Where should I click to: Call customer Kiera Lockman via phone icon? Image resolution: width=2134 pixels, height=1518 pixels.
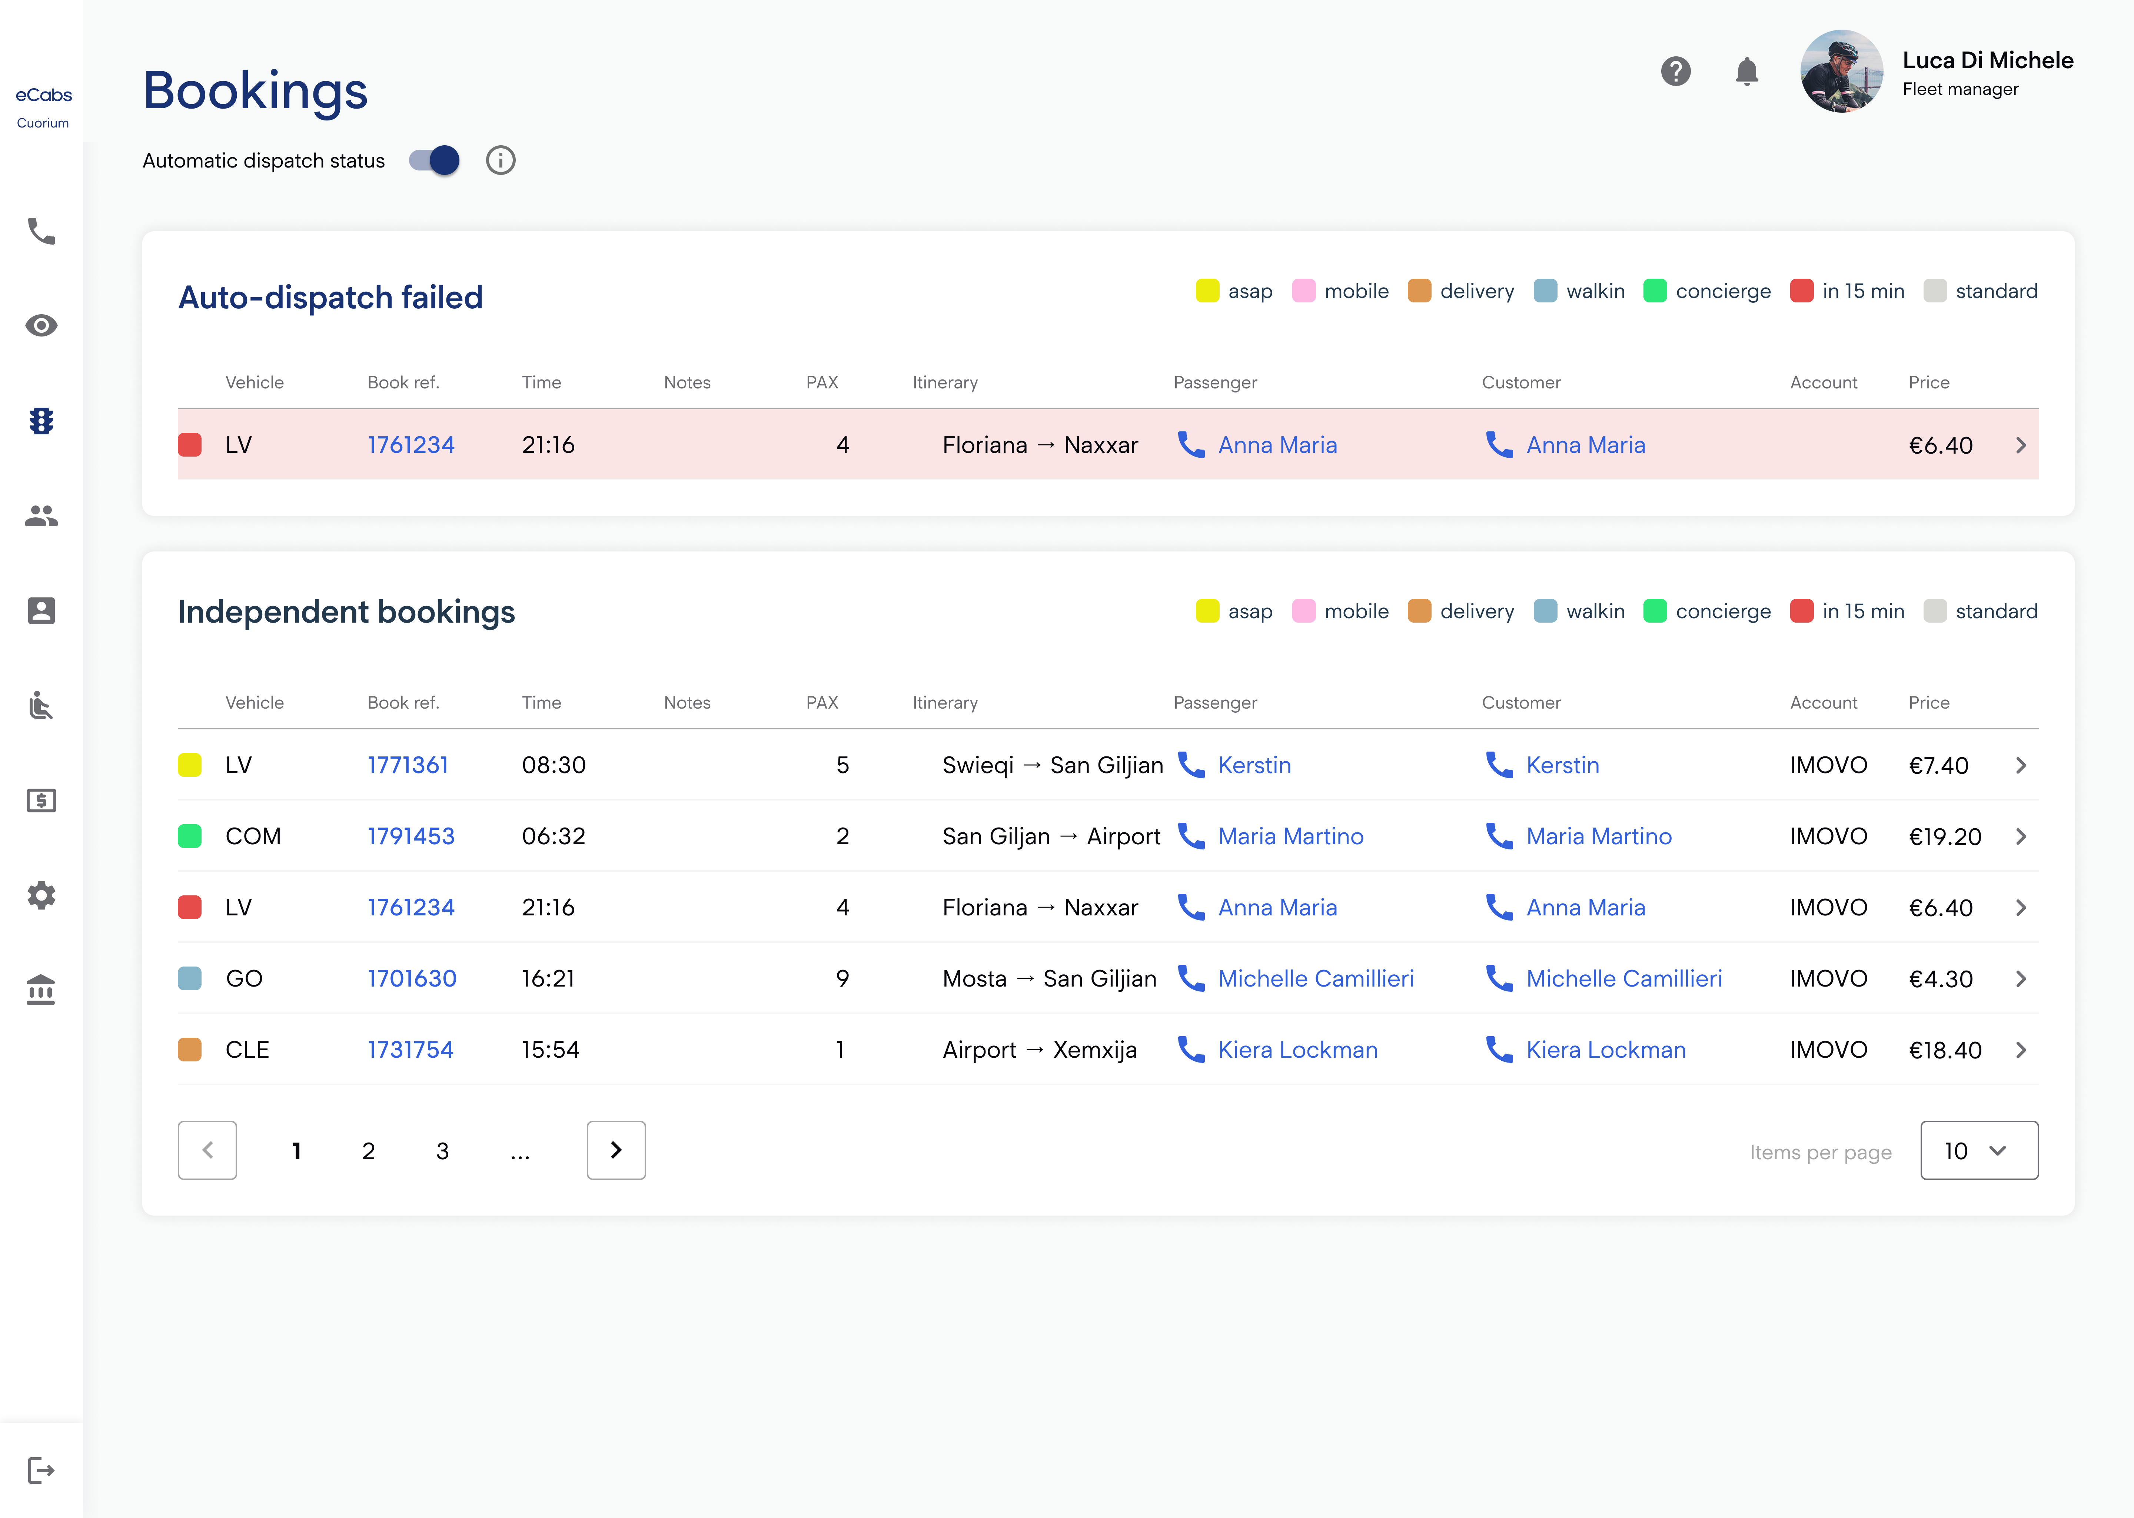tap(1500, 1050)
